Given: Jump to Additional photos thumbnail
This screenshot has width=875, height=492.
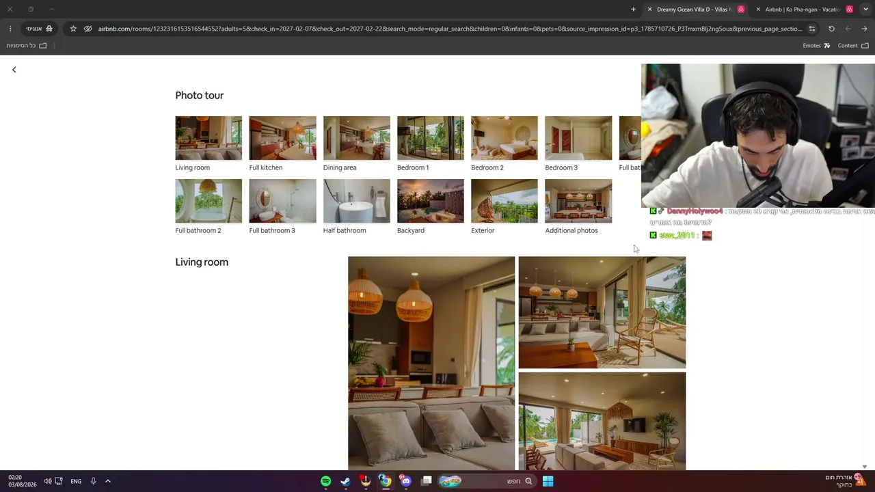Looking at the screenshot, I should [x=578, y=201].
